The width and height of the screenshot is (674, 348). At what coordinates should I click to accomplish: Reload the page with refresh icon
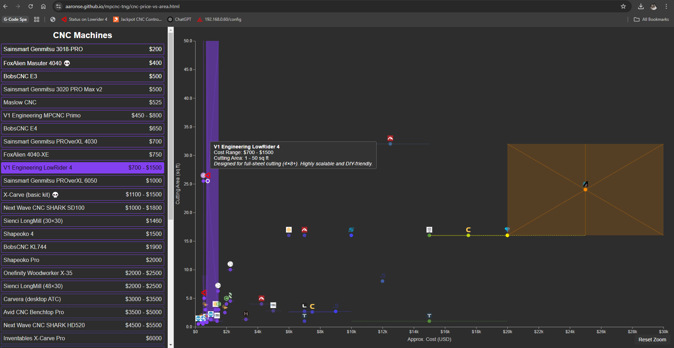click(x=31, y=6)
